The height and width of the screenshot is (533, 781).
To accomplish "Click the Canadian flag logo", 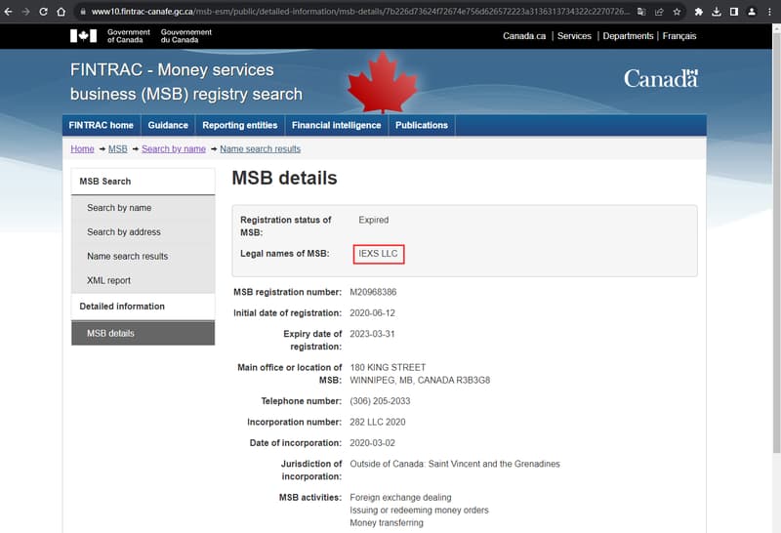I will (x=83, y=36).
